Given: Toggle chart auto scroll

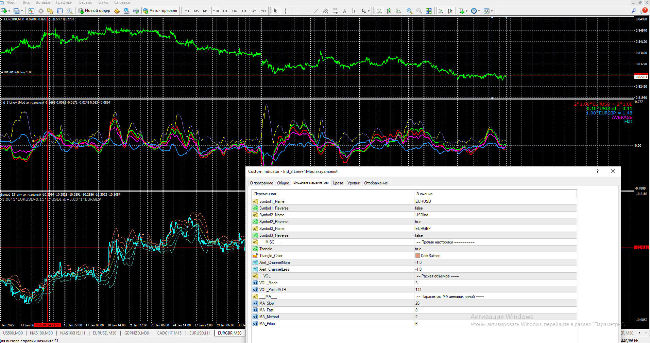Looking at the screenshot, I should (441, 11).
